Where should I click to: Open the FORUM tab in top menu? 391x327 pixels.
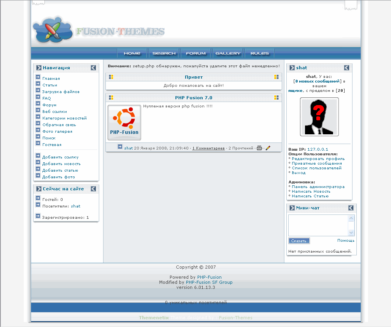point(196,53)
